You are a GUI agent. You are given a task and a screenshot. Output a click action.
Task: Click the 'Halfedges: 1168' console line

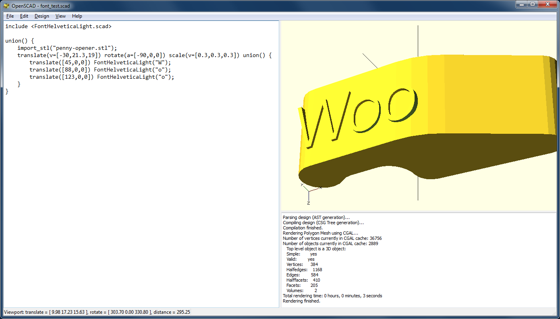pyautogui.click(x=304, y=270)
